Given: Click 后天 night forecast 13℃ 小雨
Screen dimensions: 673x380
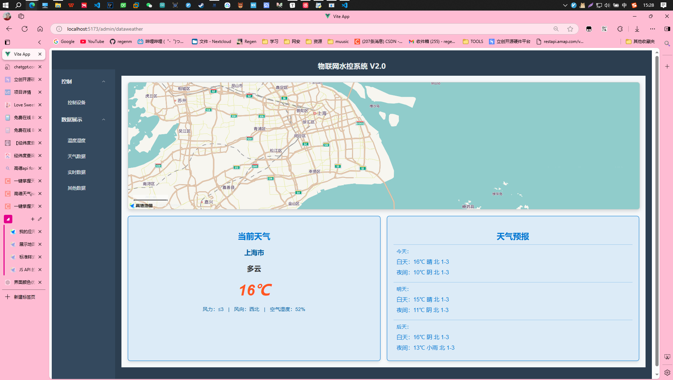Looking at the screenshot, I should (425, 348).
